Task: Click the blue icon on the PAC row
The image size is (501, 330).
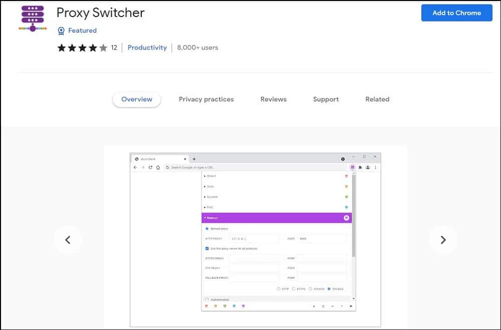Action: [346, 207]
